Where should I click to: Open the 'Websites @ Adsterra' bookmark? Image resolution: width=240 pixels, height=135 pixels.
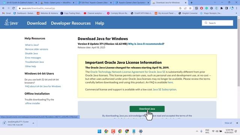click(48, 13)
